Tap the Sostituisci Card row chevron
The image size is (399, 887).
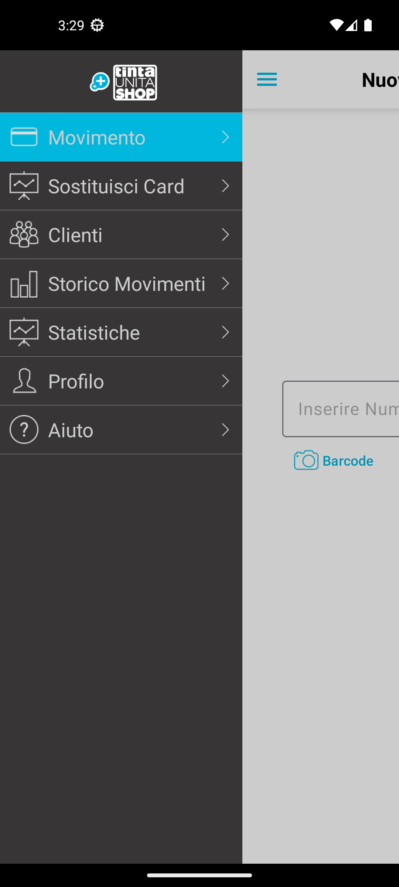[x=225, y=186]
